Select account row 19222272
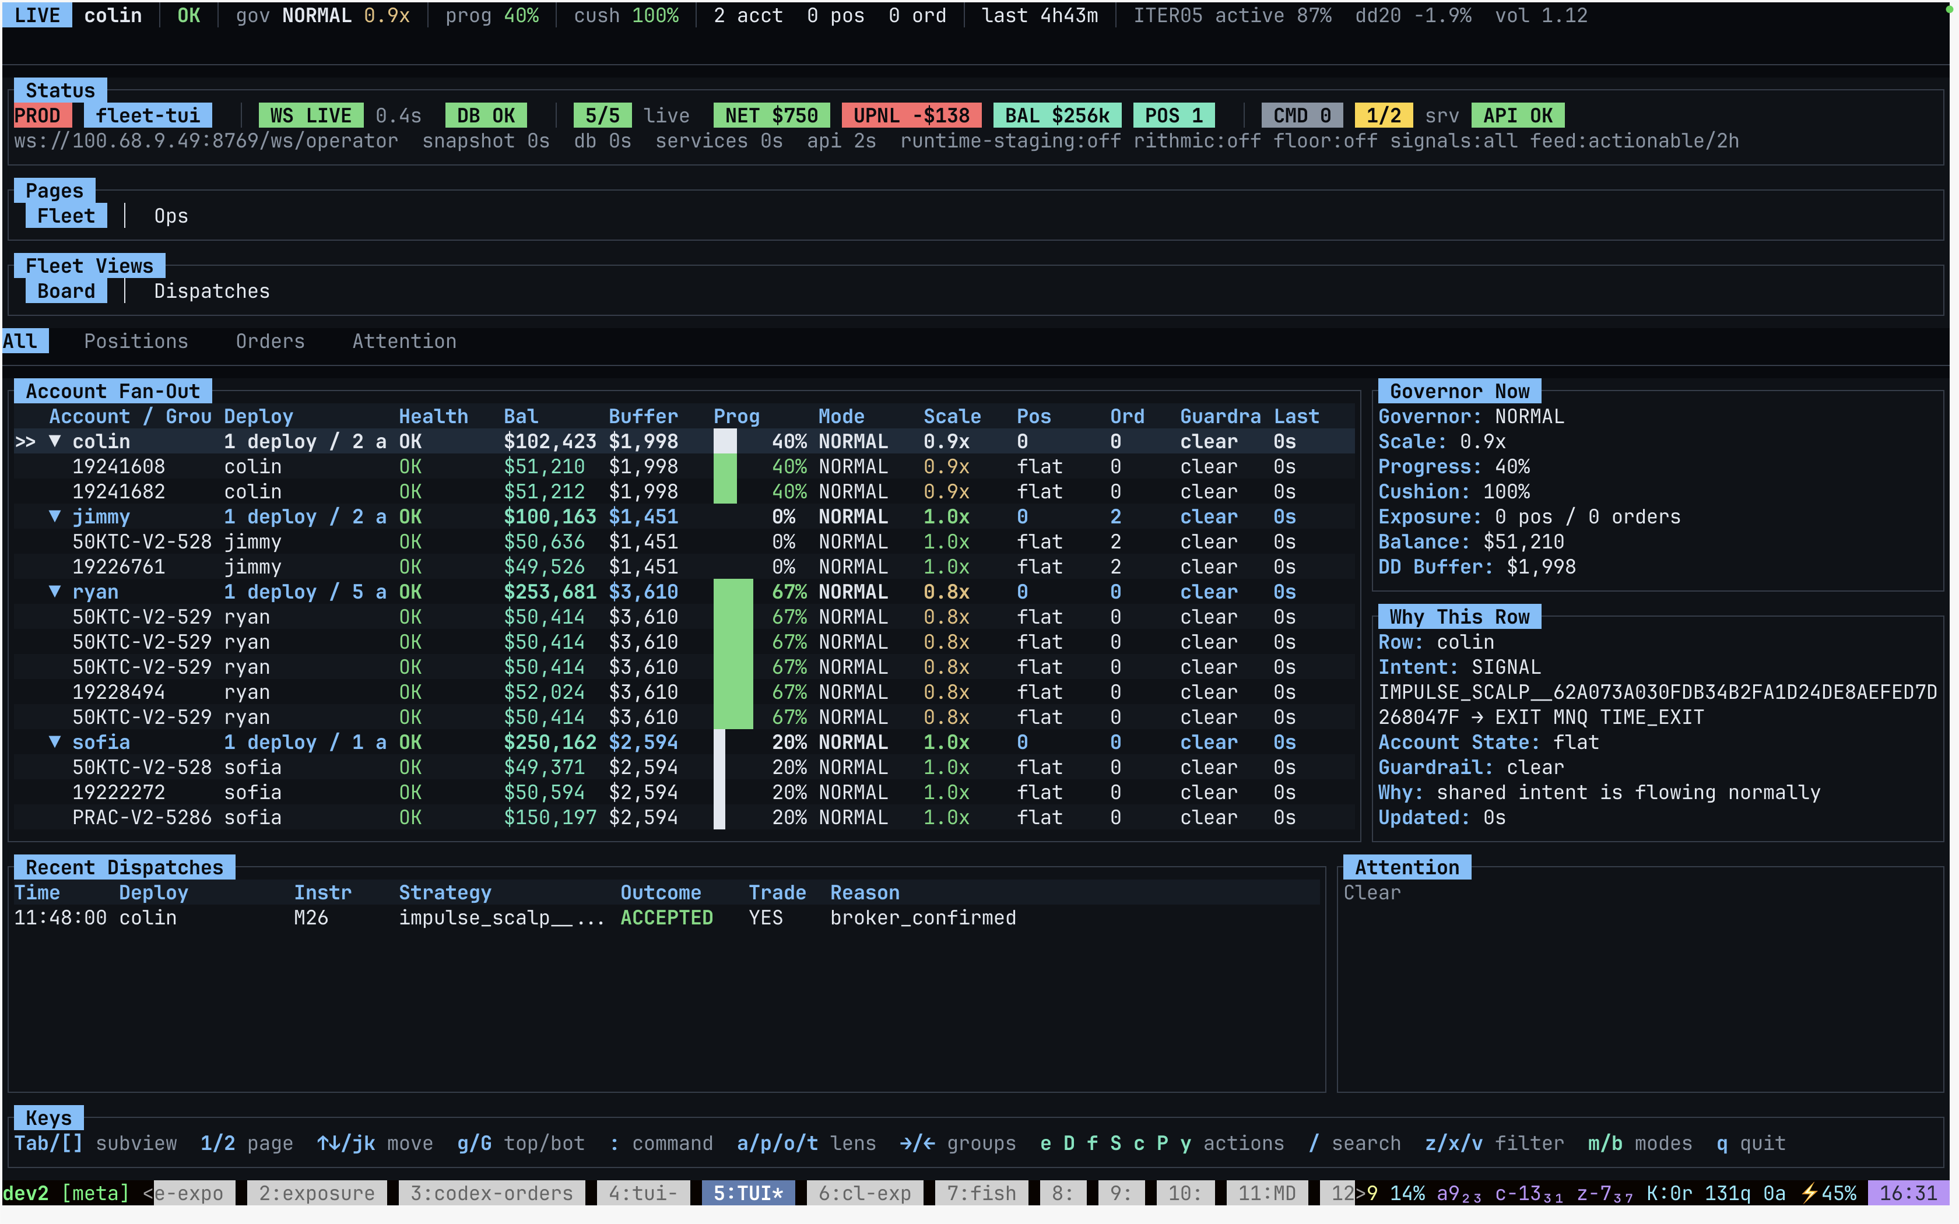 [x=684, y=793]
